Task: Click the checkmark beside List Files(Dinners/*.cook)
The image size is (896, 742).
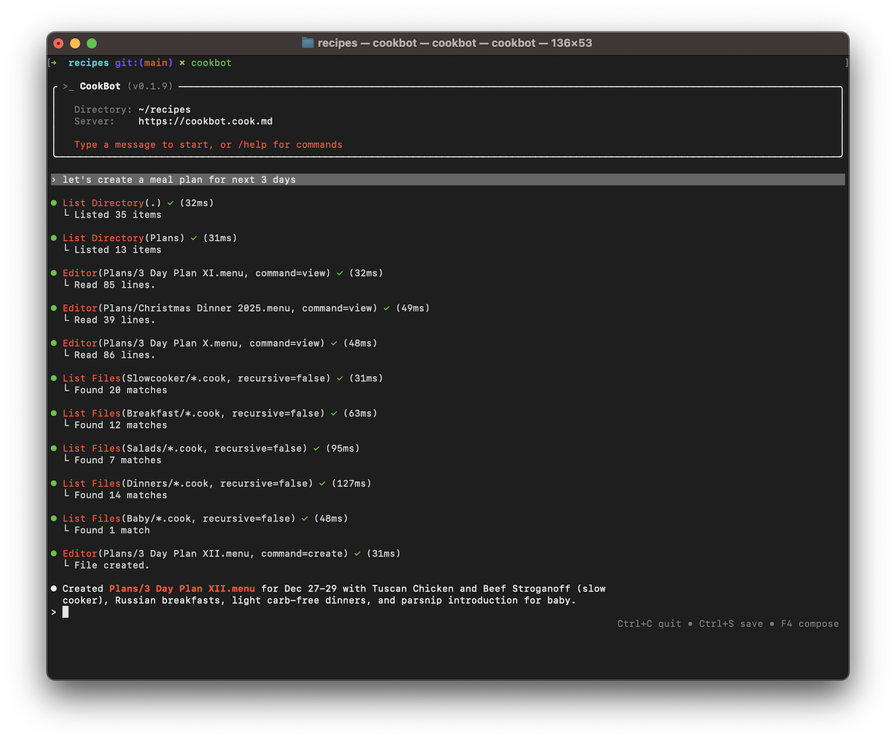Action: (x=324, y=483)
